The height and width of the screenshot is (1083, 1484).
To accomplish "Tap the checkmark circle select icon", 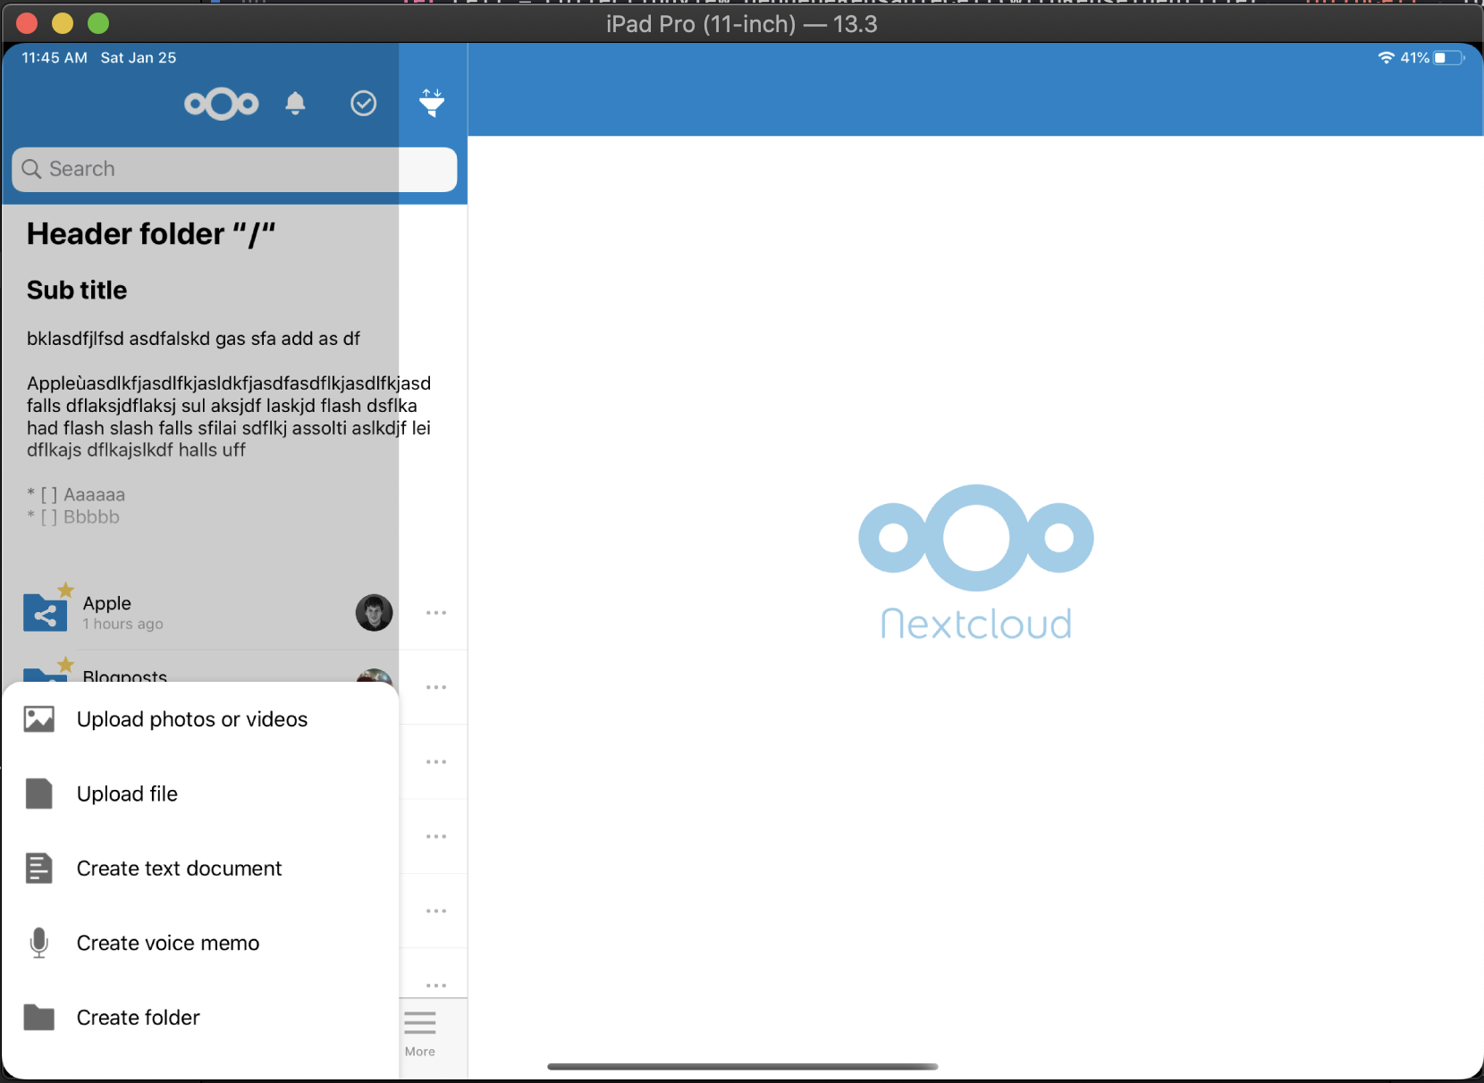I will [363, 104].
